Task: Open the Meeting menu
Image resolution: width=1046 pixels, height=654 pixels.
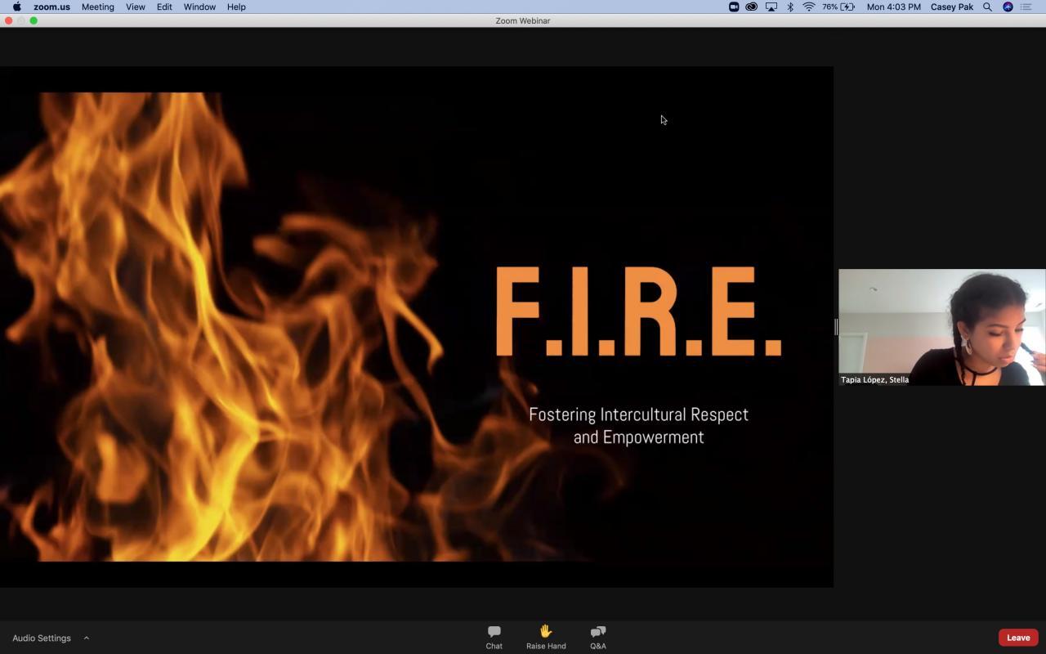Action: click(x=98, y=7)
